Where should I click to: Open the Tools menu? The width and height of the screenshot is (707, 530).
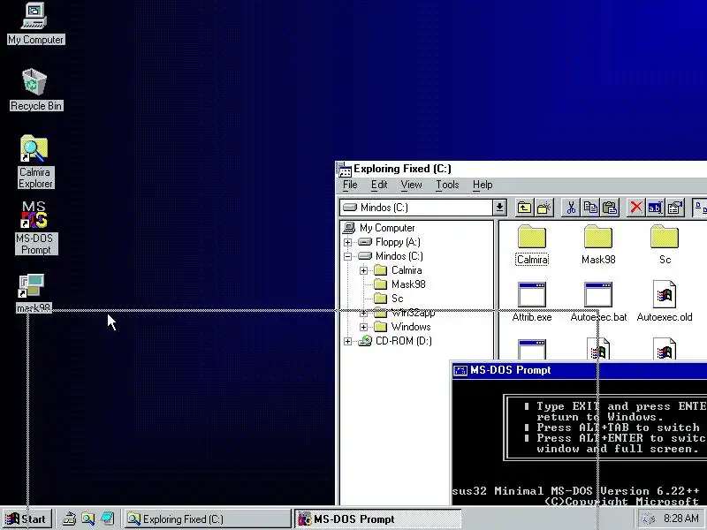click(447, 185)
